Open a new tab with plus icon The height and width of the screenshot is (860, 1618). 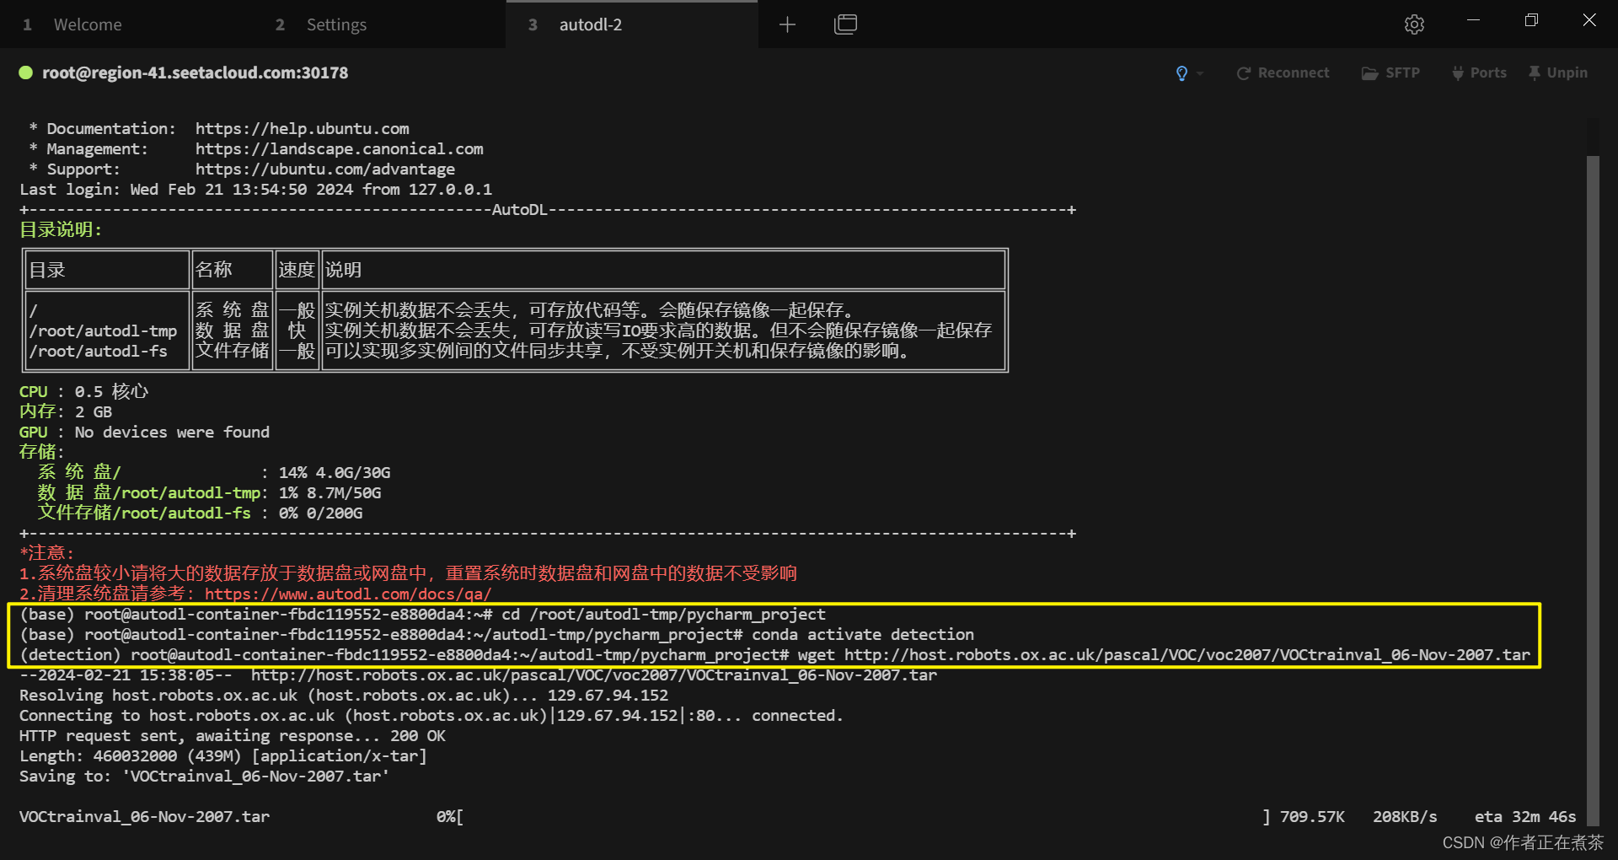(787, 24)
